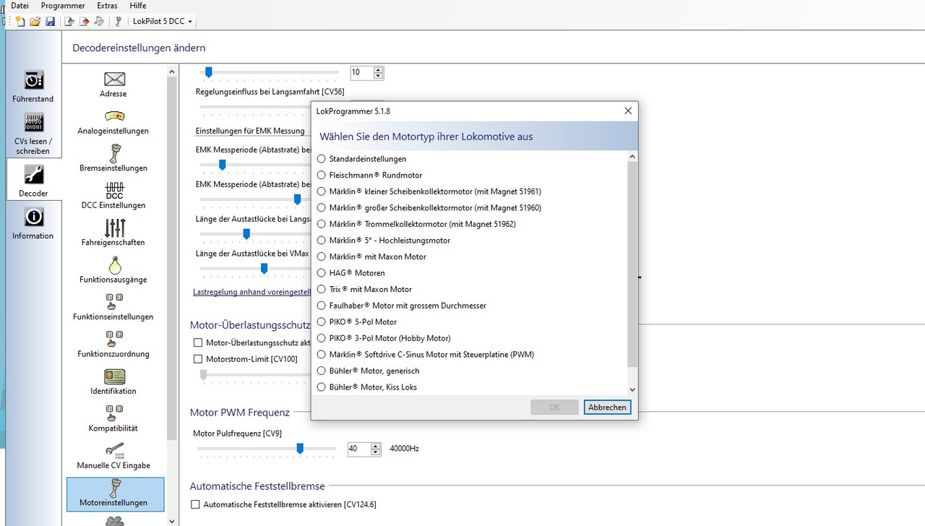Select the Decoder sidebar section
925x526 pixels.
click(33, 179)
